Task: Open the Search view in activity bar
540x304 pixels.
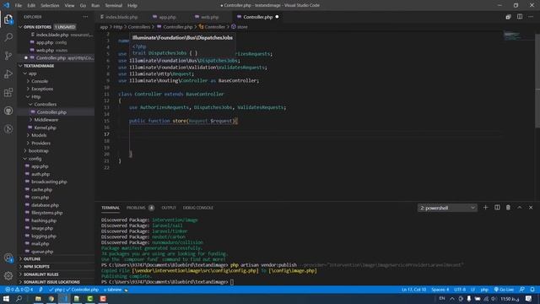Action: click(x=8, y=37)
